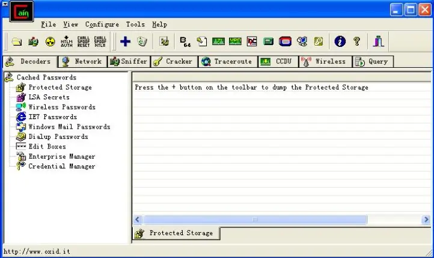The height and width of the screenshot is (258, 434).
Task: Open the Base64 decoder icon
Action: coord(185,42)
